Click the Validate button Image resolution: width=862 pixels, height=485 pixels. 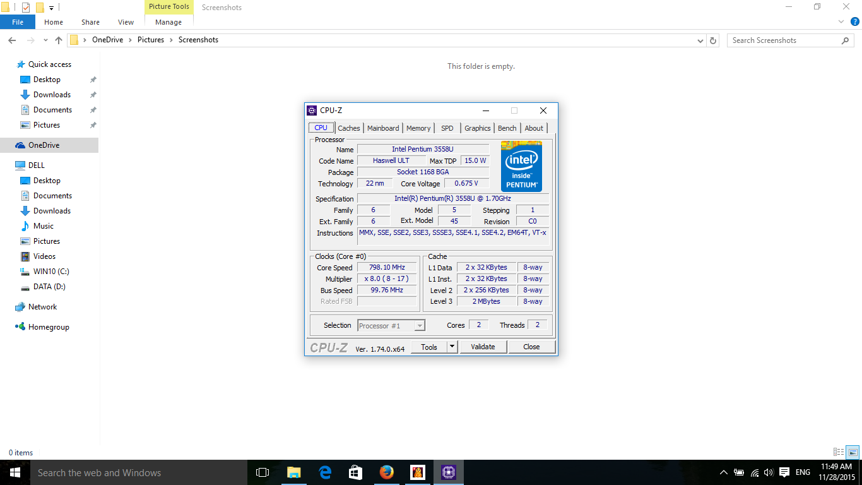[483, 347]
